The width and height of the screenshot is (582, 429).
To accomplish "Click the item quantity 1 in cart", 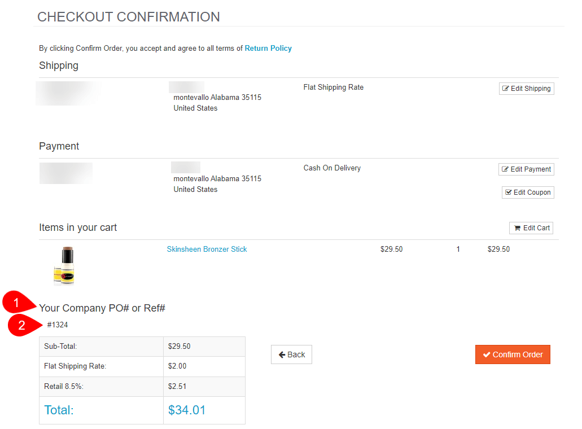I will pyautogui.click(x=458, y=249).
